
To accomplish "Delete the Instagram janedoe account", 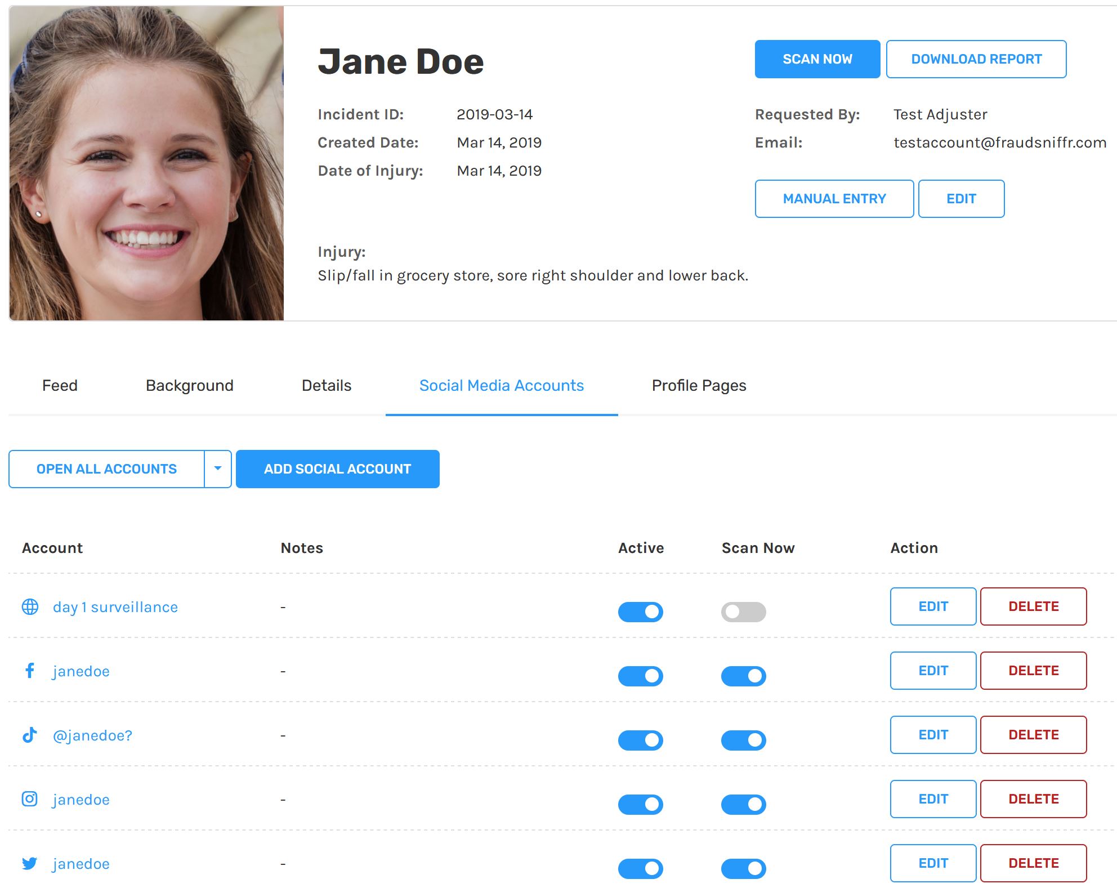I will click(1034, 799).
